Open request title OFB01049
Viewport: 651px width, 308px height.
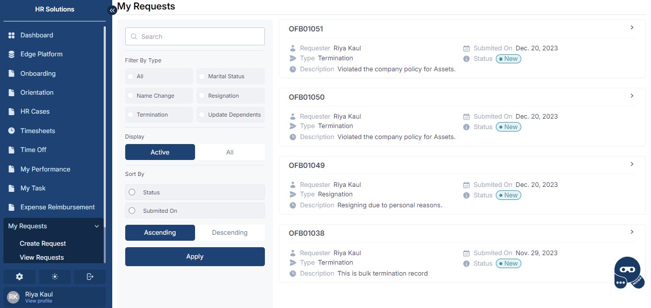307,165
